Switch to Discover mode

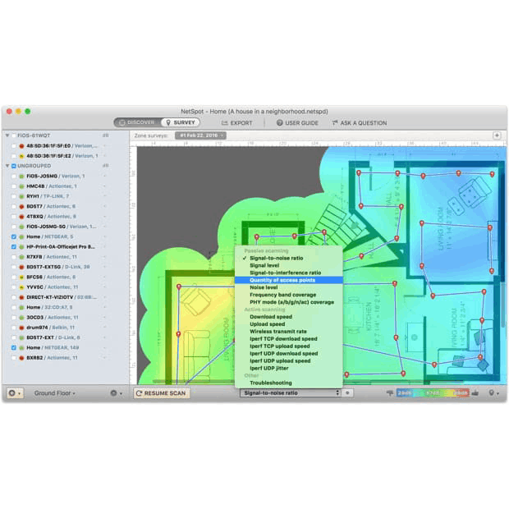137,122
